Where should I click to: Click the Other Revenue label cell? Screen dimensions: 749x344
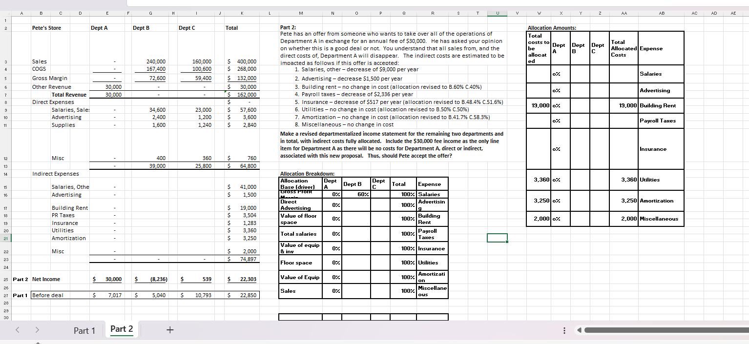[51, 87]
